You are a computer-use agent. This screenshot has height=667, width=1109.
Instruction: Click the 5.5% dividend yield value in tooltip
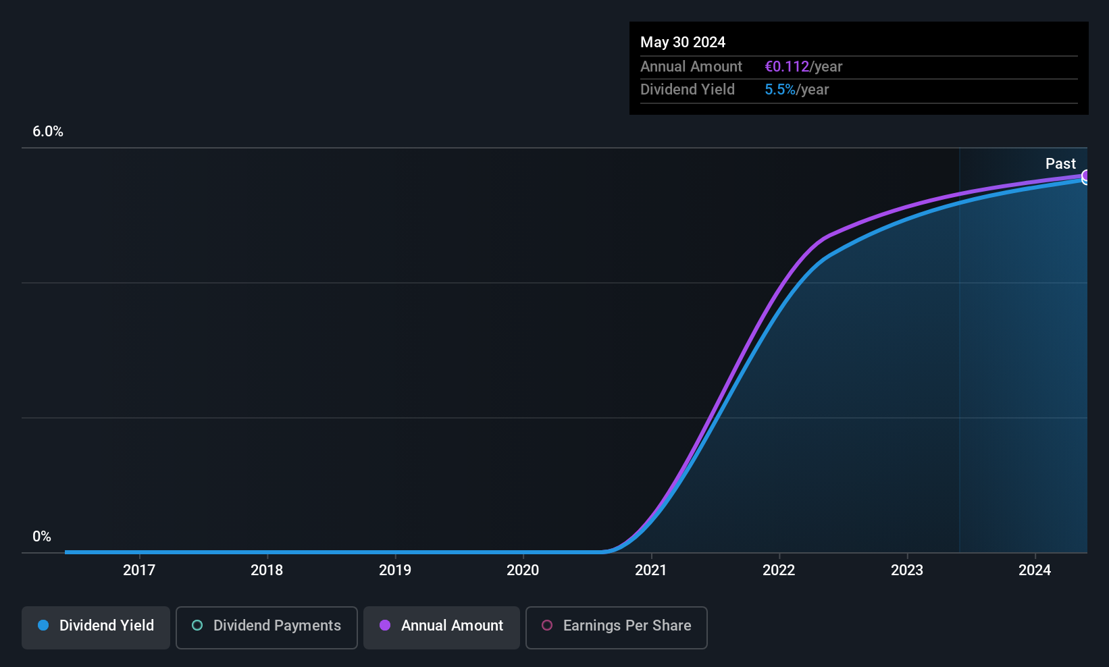click(x=780, y=90)
